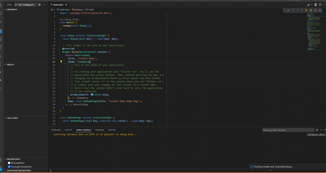
Task: Trigger Hot Reload lightning bolt
Action: (x=306, y=10)
